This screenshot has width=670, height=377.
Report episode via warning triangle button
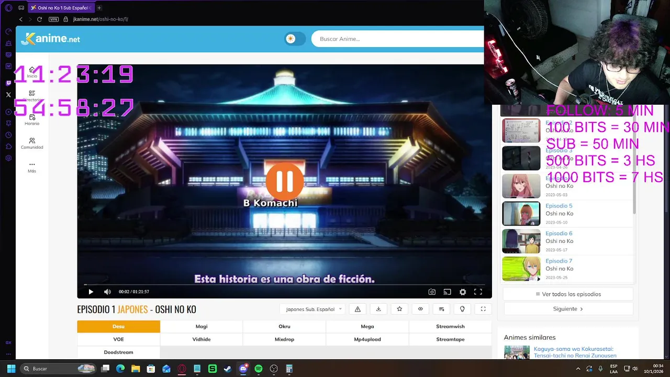358,309
